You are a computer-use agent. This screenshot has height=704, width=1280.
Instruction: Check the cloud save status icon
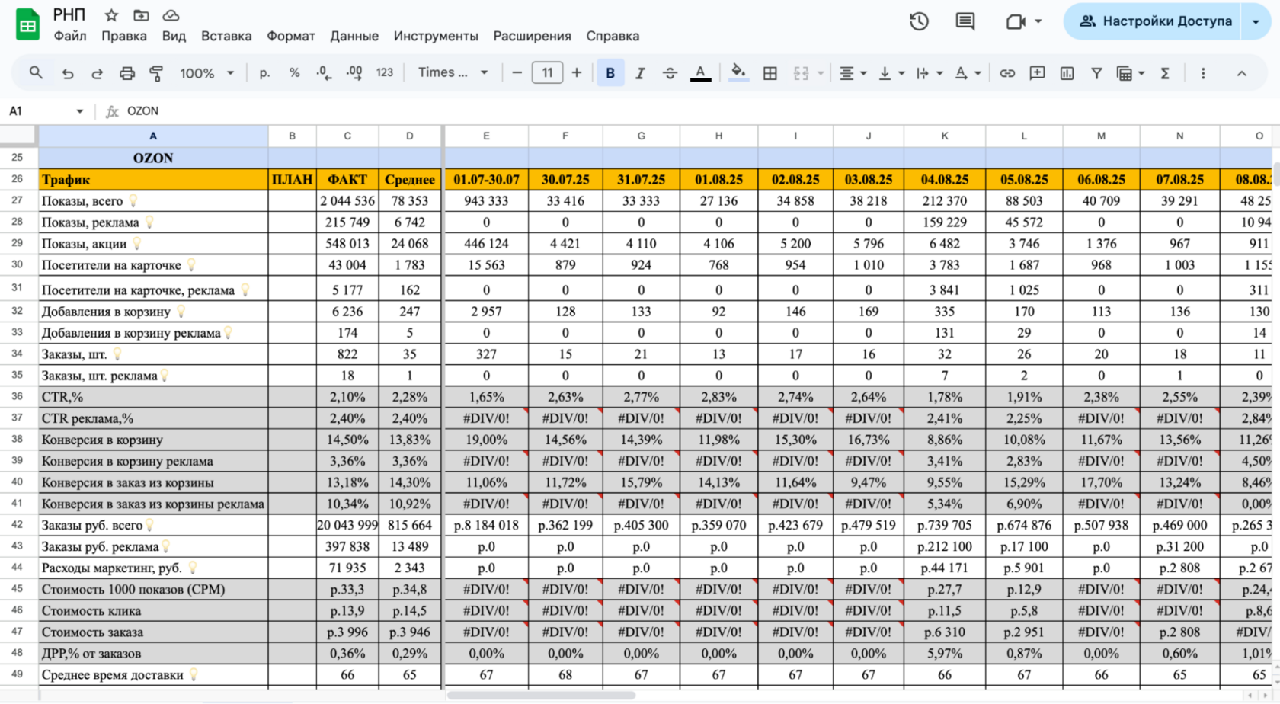(171, 15)
